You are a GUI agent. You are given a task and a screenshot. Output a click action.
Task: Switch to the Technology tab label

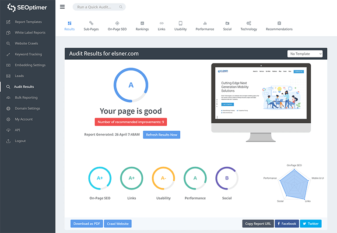[x=249, y=29]
